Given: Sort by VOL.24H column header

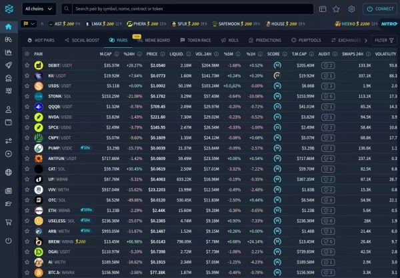Looking at the screenshot, I should coord(203,54).
